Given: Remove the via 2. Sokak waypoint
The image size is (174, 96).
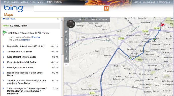Looking at the screenshot, I should tap(26, 40).
